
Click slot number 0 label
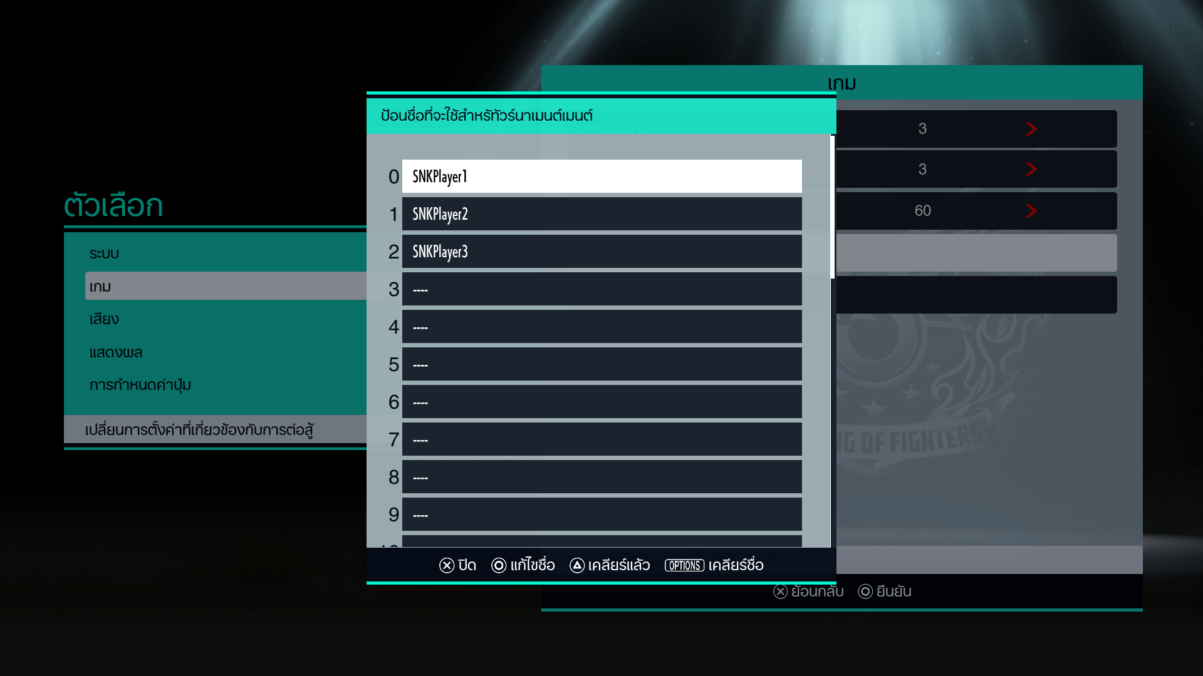(393, 177)
